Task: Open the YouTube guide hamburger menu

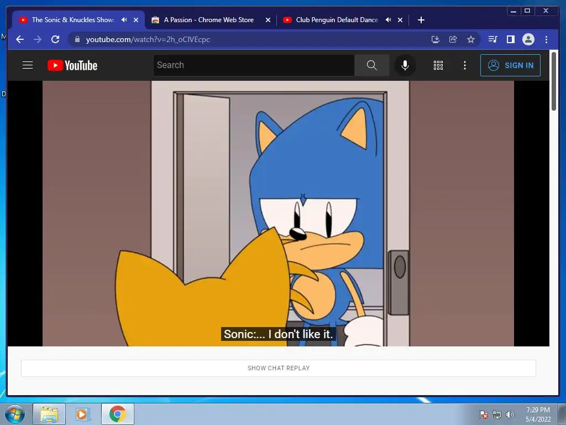Action: [28, 65]
